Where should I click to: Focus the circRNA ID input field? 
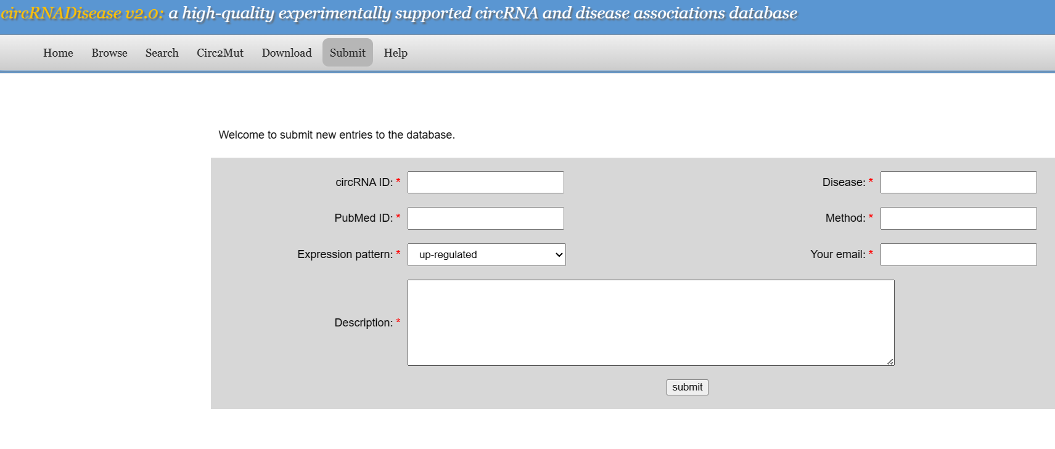click(x=485, y=182)
